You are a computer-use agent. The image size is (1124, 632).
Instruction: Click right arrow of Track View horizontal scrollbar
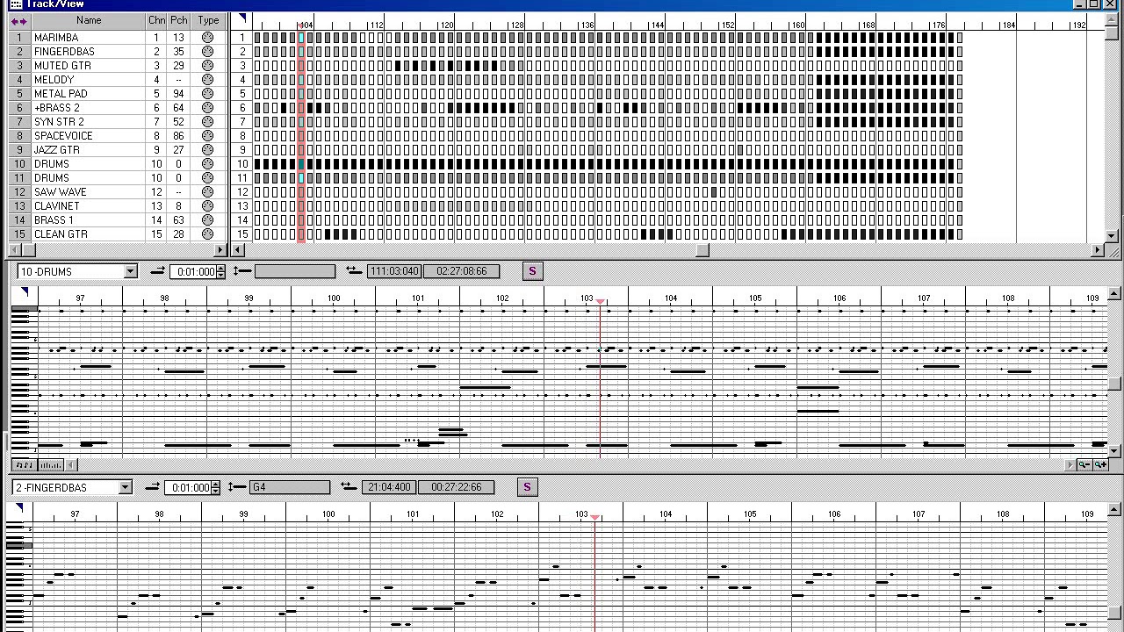click(1098, 250)
